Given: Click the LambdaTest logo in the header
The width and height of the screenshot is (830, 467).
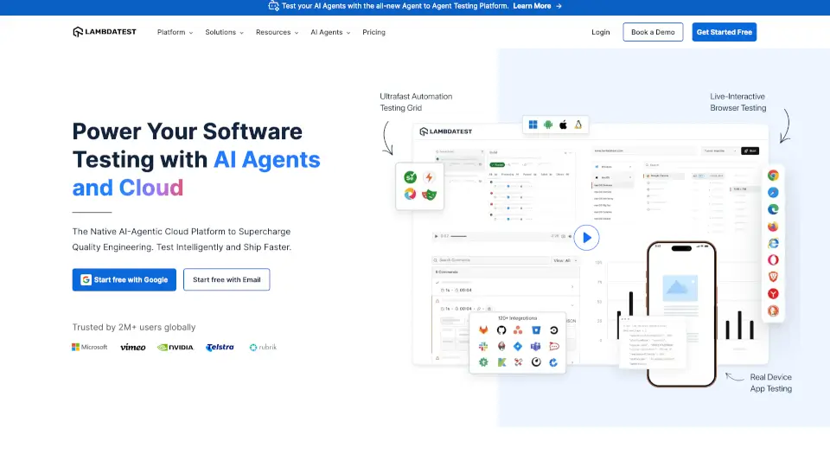Looking at the screenshot, I should (x=105, y=32).
